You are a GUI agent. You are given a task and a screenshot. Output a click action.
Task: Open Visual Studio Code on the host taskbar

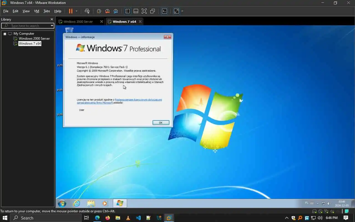tap(138, 218)
